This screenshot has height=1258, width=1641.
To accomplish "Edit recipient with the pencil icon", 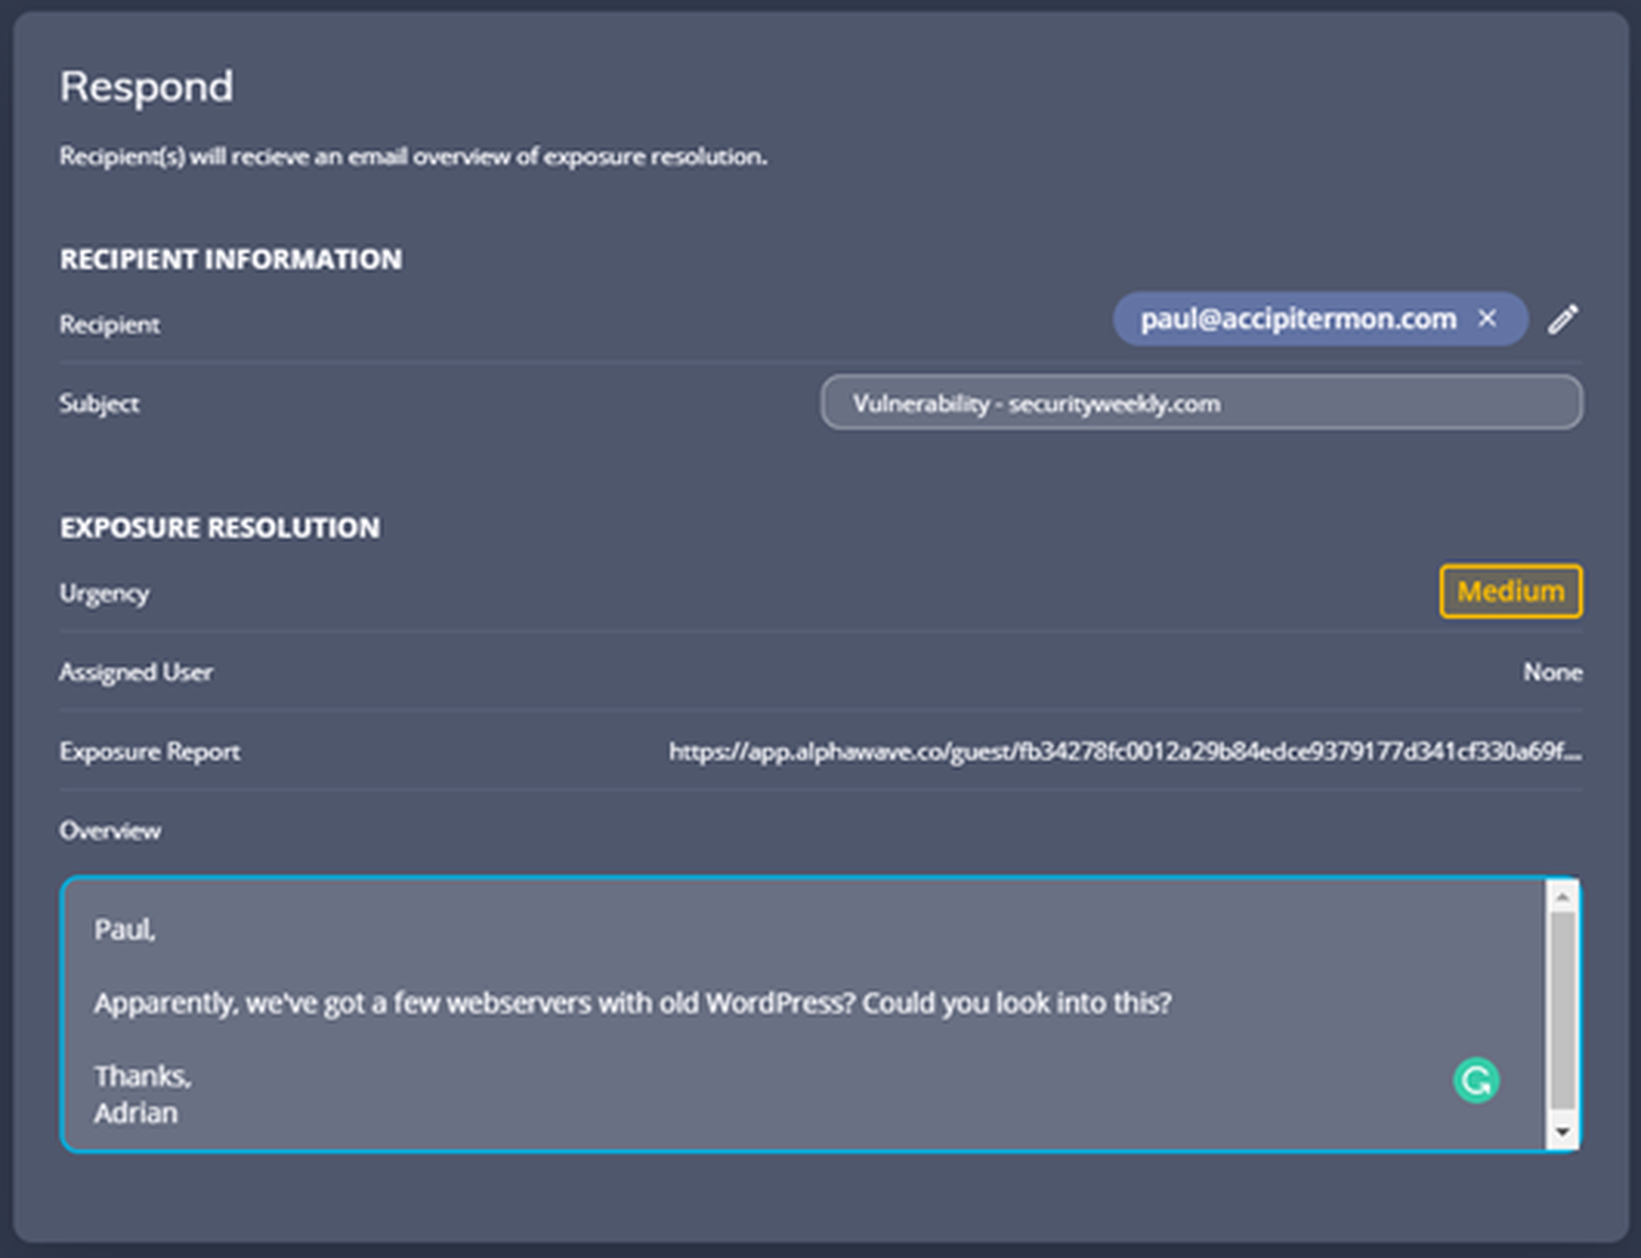I will point(1563,319).
